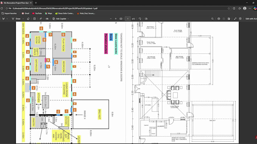View site information icon in address bar

[x=7, y=8]
